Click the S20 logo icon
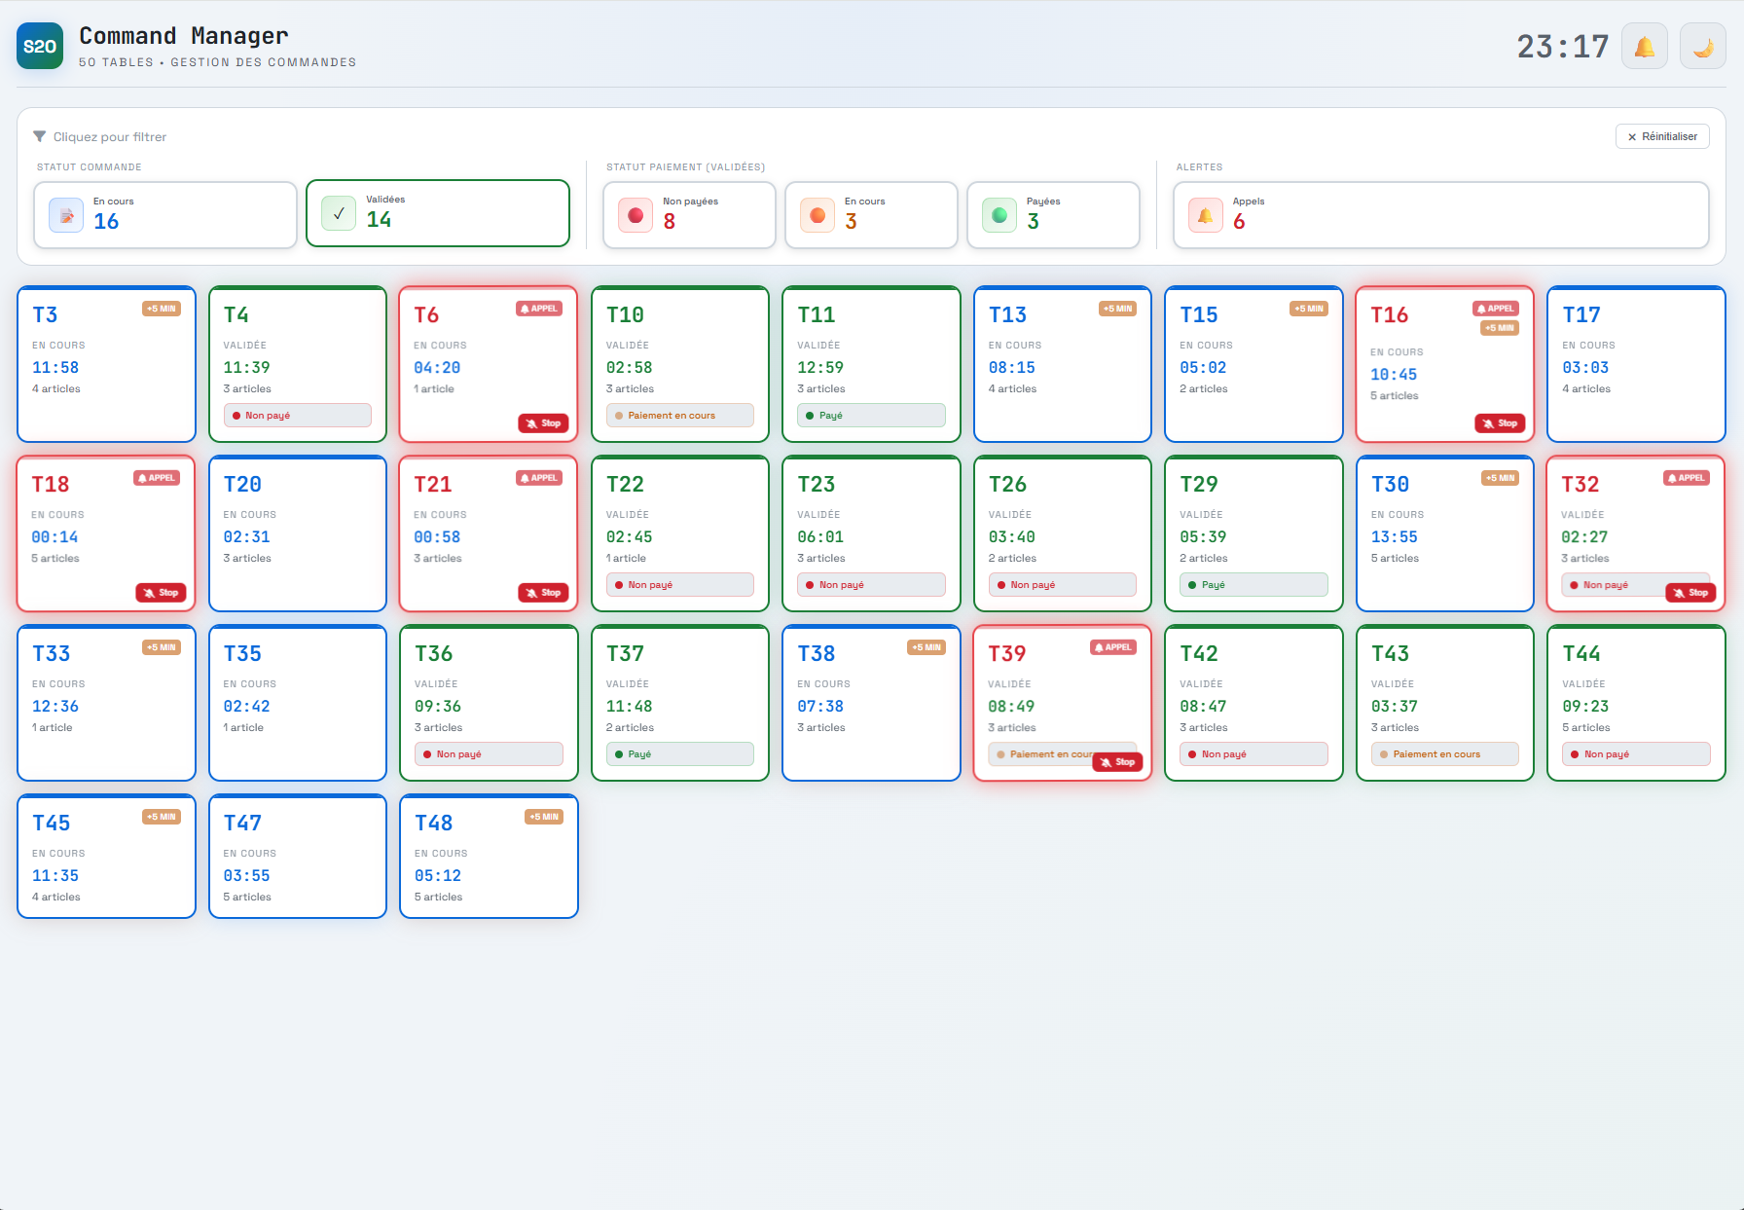 coord(40,46)
